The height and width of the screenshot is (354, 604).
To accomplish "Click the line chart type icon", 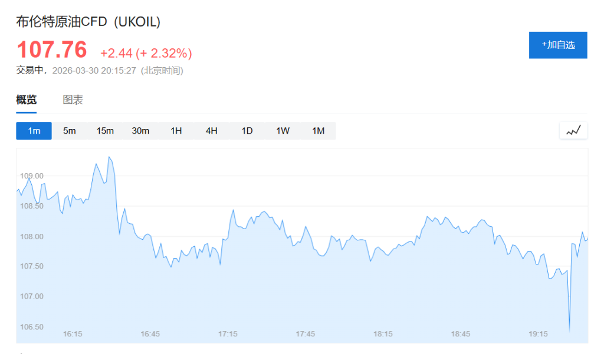I will tap(573, 131).
